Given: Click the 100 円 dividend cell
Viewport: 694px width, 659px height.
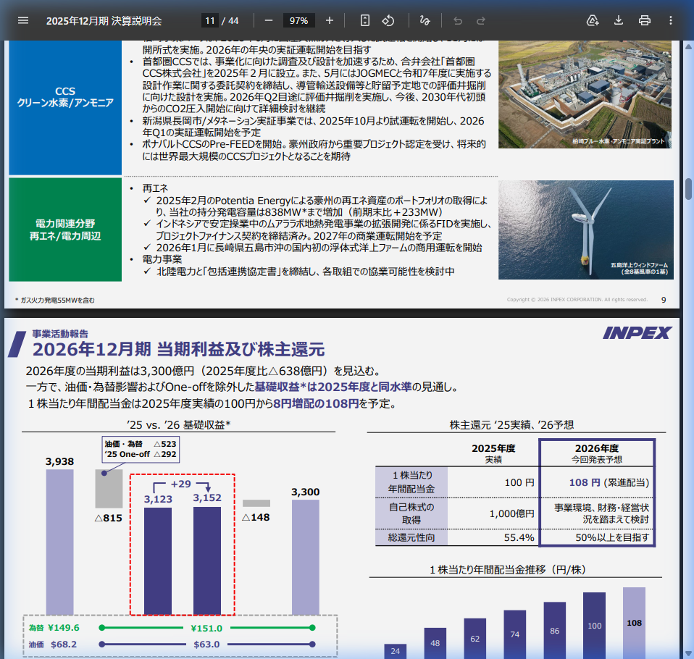Looking at the screenshot, I should pyautogui.click(x=519, y=482).
